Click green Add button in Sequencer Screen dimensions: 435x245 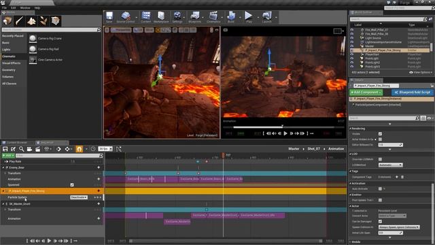point(8,156)
